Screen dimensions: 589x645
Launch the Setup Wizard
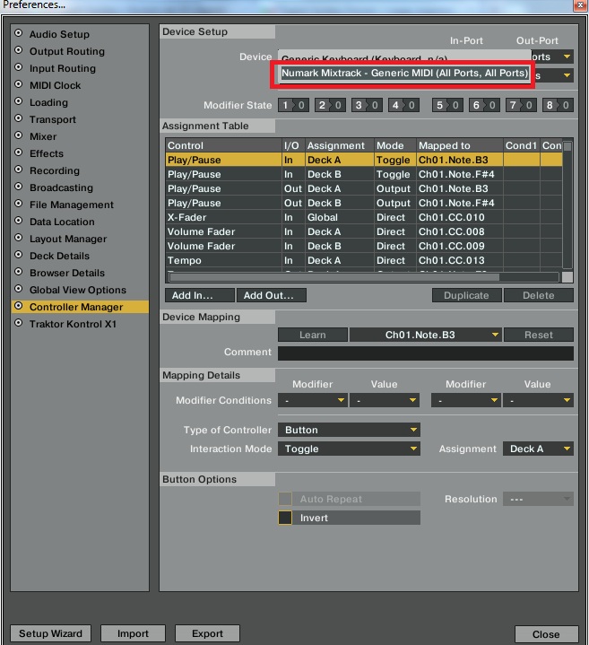click(x=50, y=633)
